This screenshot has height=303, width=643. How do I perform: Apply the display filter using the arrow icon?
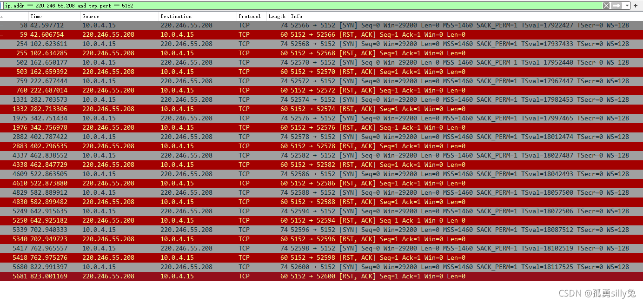coord(616,6)
